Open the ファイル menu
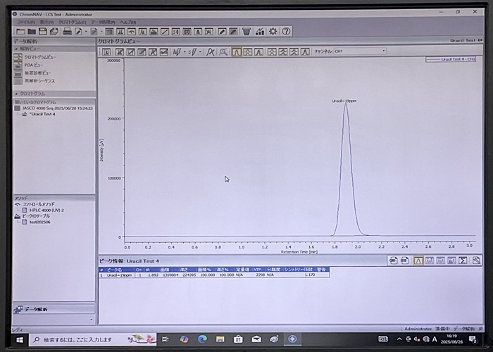 click(x=25, y=23)
